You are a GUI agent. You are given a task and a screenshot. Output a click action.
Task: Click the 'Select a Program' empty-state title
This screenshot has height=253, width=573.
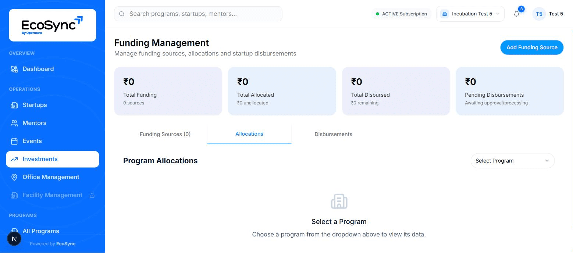point(339,222)
